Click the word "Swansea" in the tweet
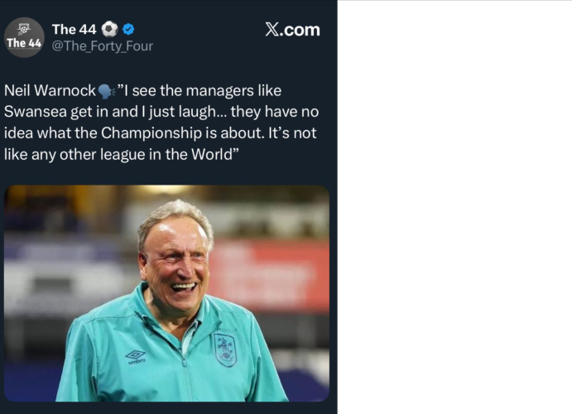The height and width of the screenshot is (414, 572). pos(36,112)
